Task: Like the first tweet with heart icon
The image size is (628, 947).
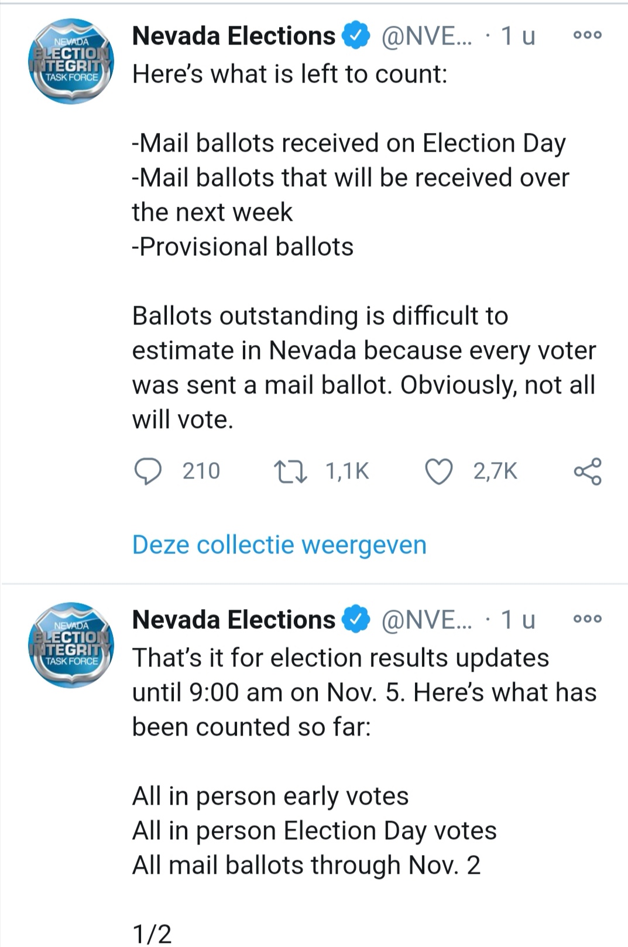Action: 438,472
